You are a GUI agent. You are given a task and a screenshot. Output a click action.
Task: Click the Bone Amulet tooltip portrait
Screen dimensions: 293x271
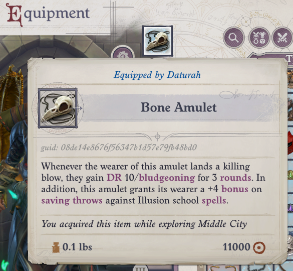[58, 108]
